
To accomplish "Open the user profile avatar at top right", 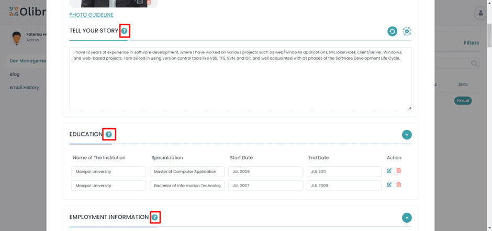I will point(480,14).
